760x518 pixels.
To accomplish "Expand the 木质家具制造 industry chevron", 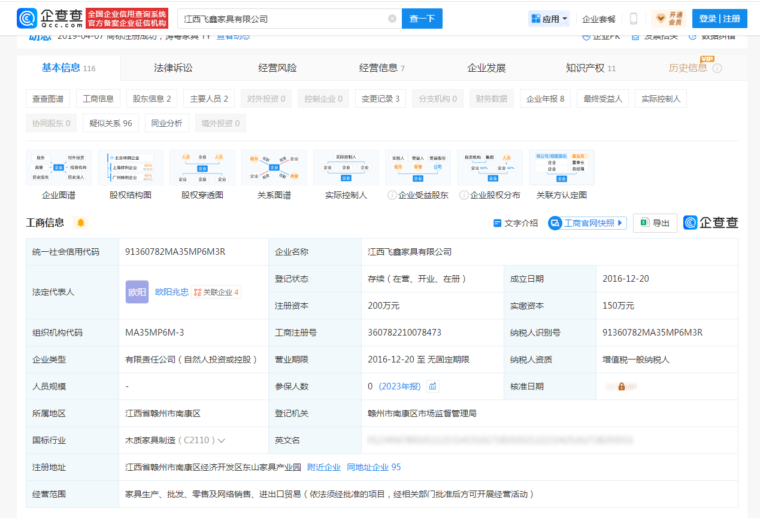I will [x=222, y=441].
